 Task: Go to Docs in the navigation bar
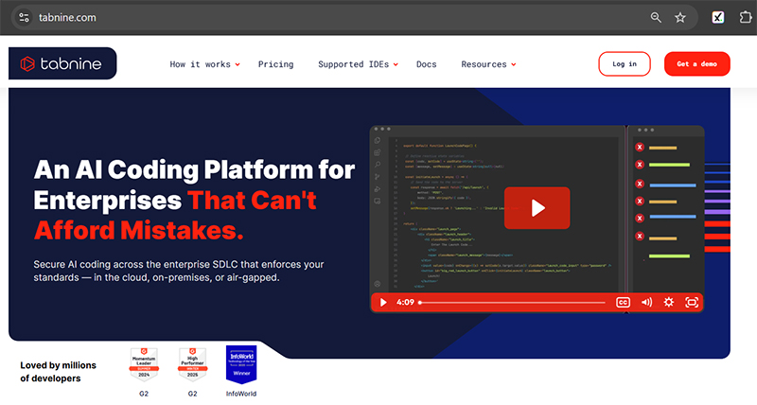426,64
